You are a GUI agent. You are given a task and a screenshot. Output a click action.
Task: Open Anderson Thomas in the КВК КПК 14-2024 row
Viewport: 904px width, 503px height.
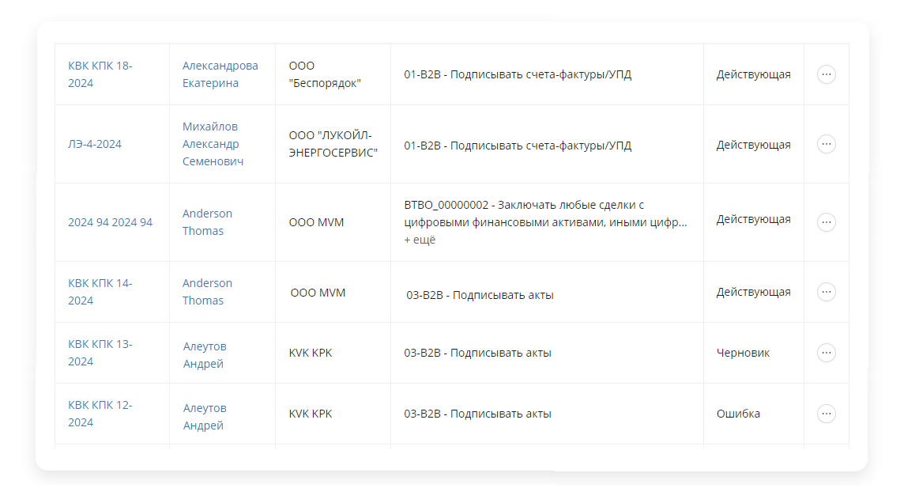[x=207, y=292]
